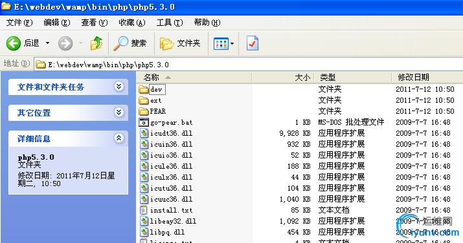This screenshot has height=243, width=463.
Task: Select the dev folder icon
Action: pyautogui.click(x=144, y=89)
